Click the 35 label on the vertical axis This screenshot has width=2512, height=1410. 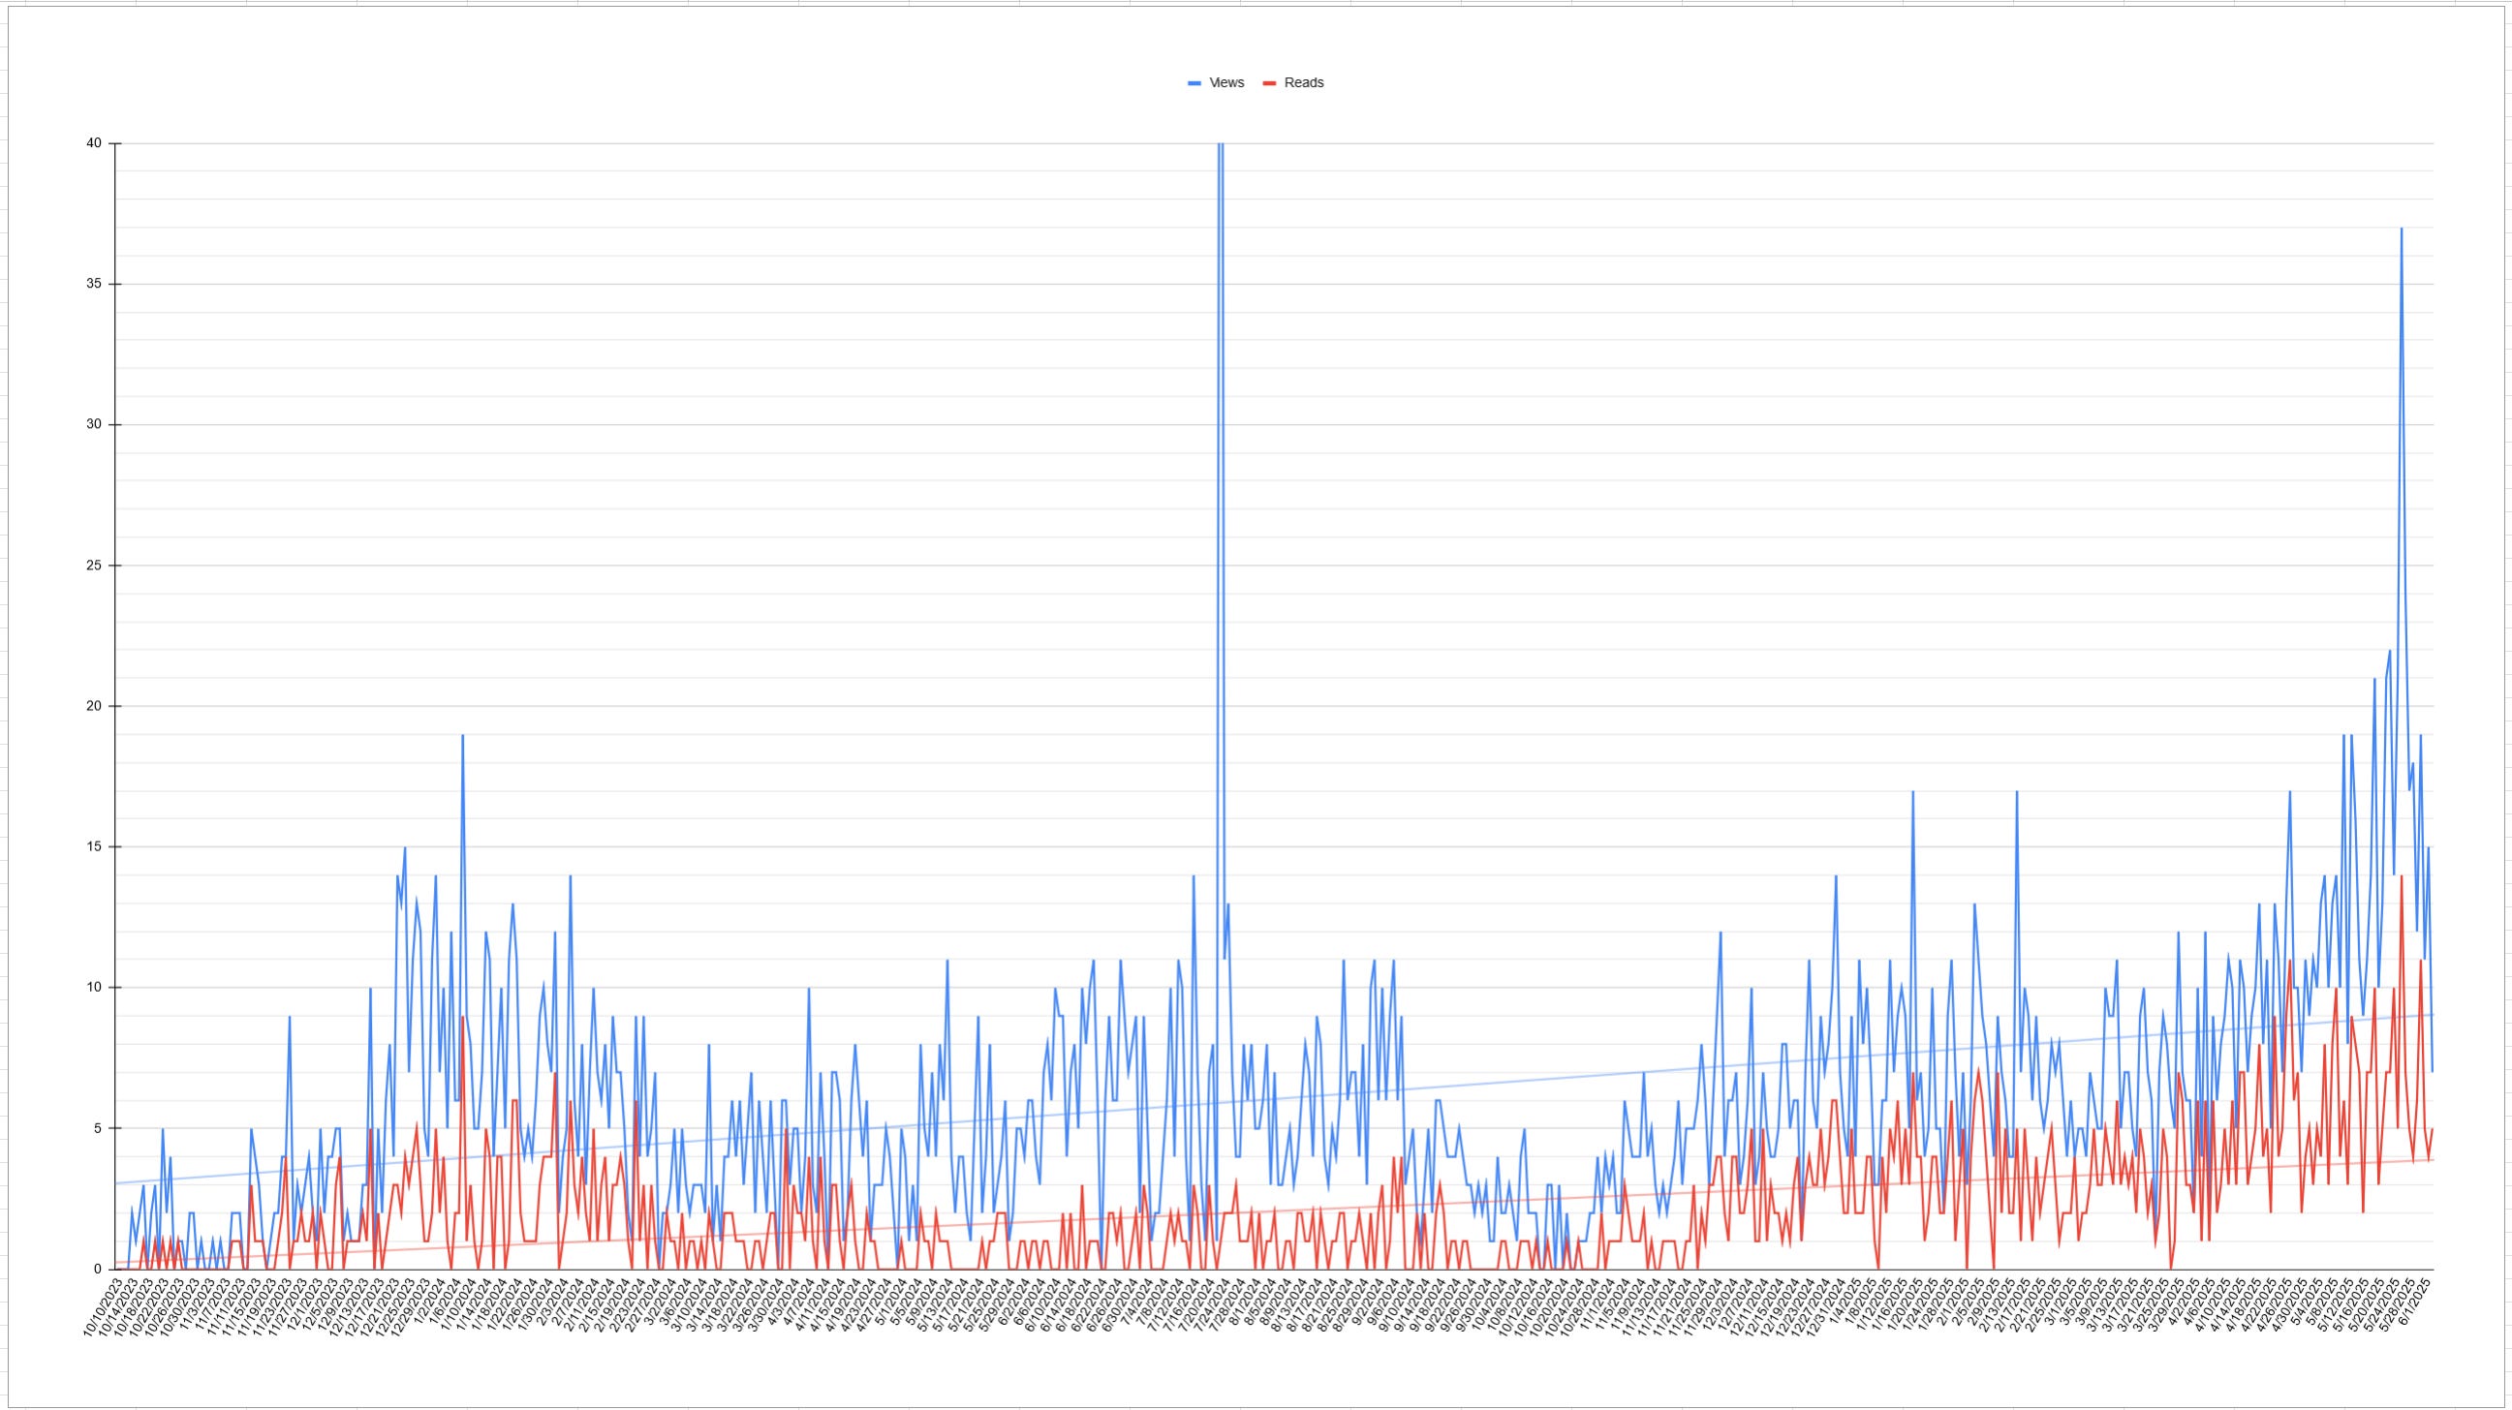pyautogui.click(x=94, y=284)
